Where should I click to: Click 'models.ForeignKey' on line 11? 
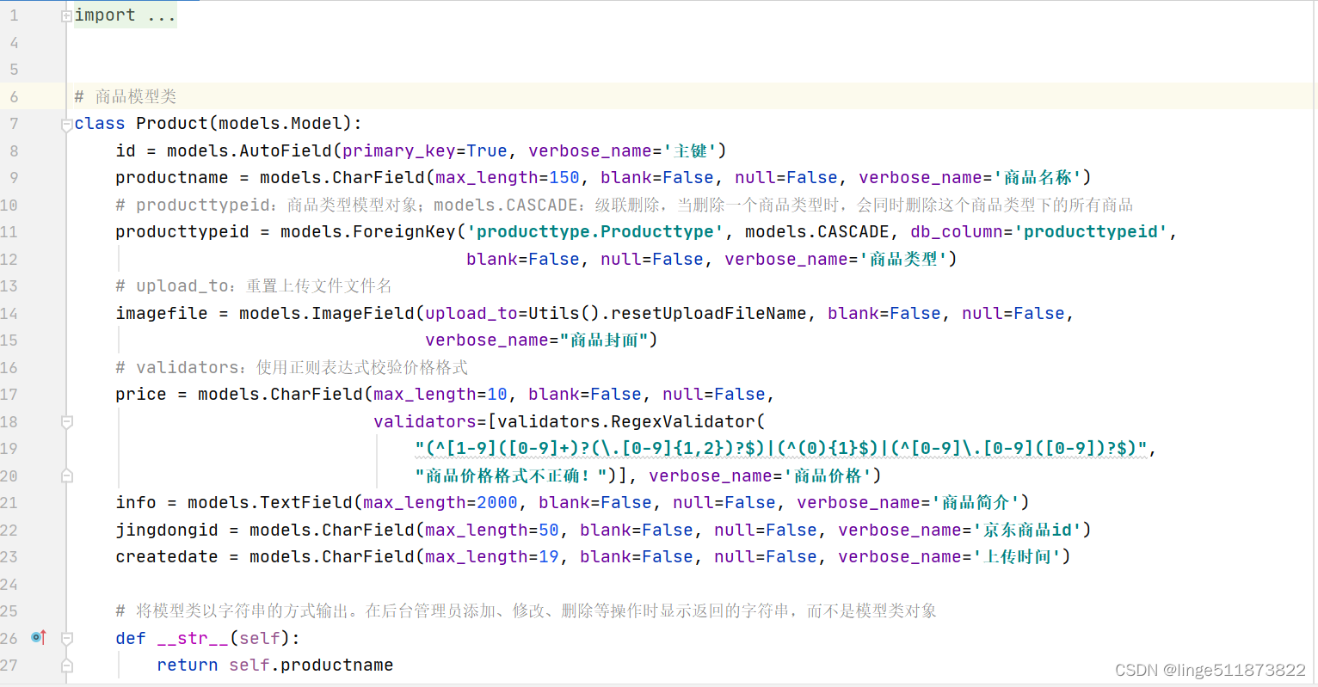[x=368, y=231]
